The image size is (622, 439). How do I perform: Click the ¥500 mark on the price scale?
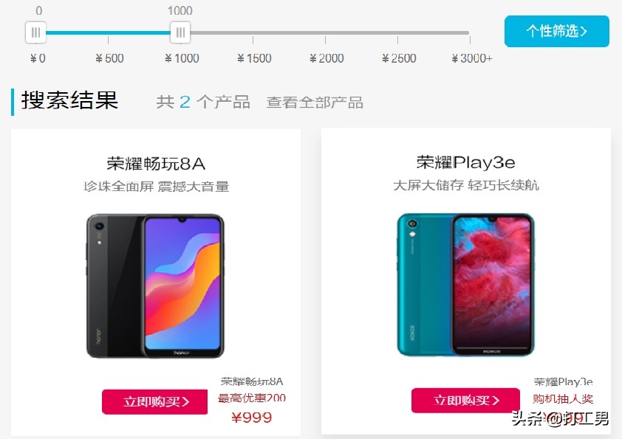point(109,58)
